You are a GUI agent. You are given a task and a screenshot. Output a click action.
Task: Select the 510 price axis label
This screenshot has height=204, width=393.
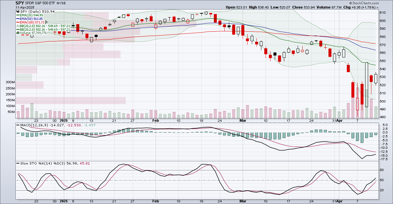pos(382,93)
